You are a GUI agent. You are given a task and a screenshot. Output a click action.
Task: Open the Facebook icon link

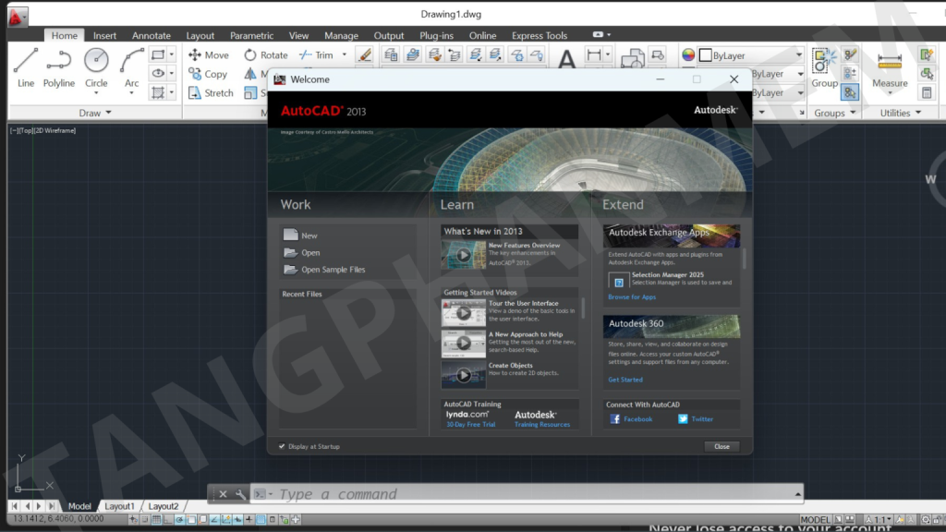tap(615, 419)
